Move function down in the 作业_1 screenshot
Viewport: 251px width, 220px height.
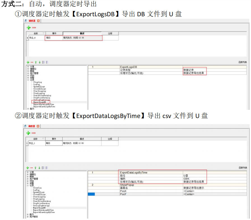(x=39, y=168)
